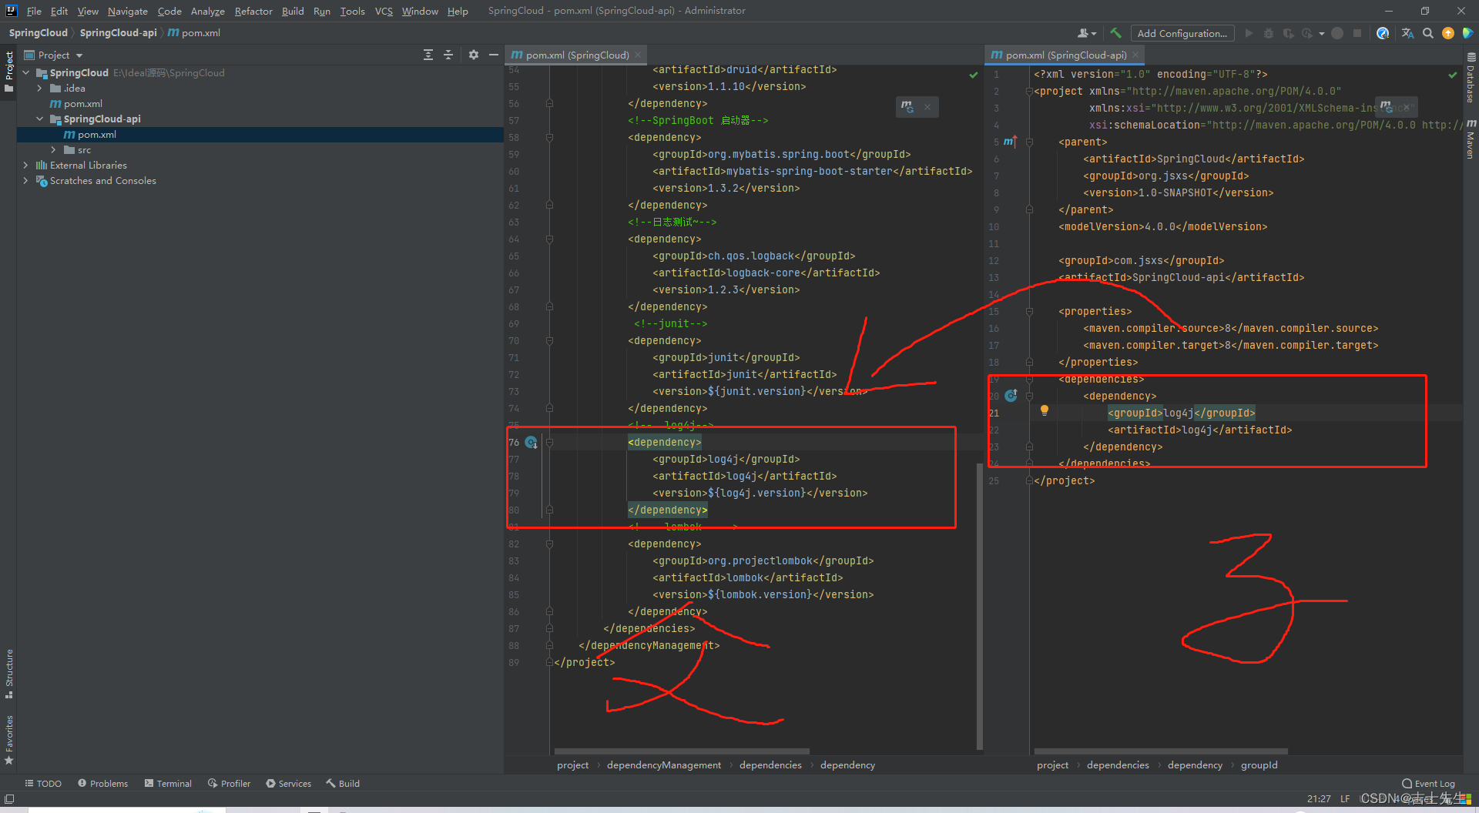Expand the src folder node
1479x813 pixels.
click(53, 149)
